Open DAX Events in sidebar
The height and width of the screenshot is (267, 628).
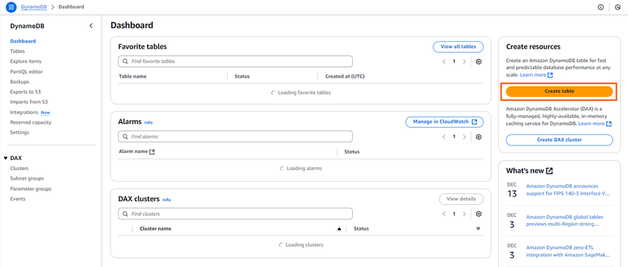17,199
